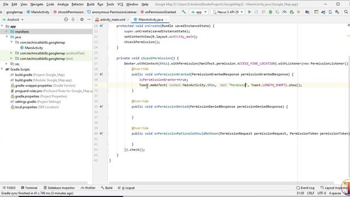Click the Attach Debugger to Process icon
Viewport: 350px width, 197px height.
tap(291, 12)
